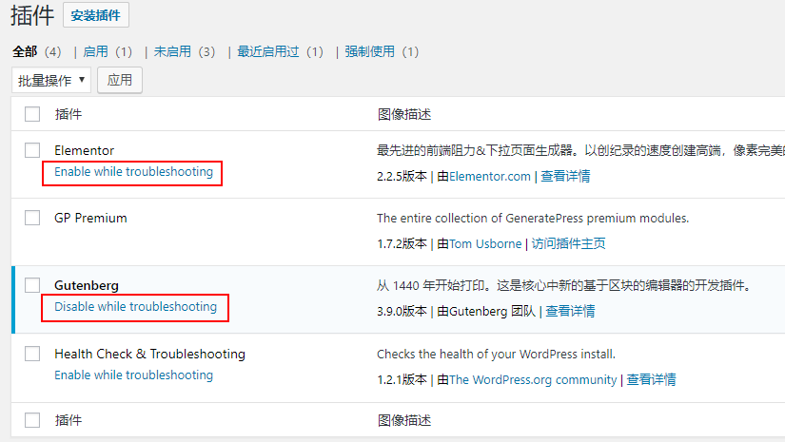
Task: Toggle the bottom select-all checkbox
Action: point(32,420)
